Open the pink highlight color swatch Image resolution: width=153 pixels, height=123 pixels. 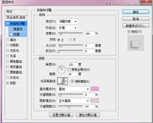pos(95,89)
